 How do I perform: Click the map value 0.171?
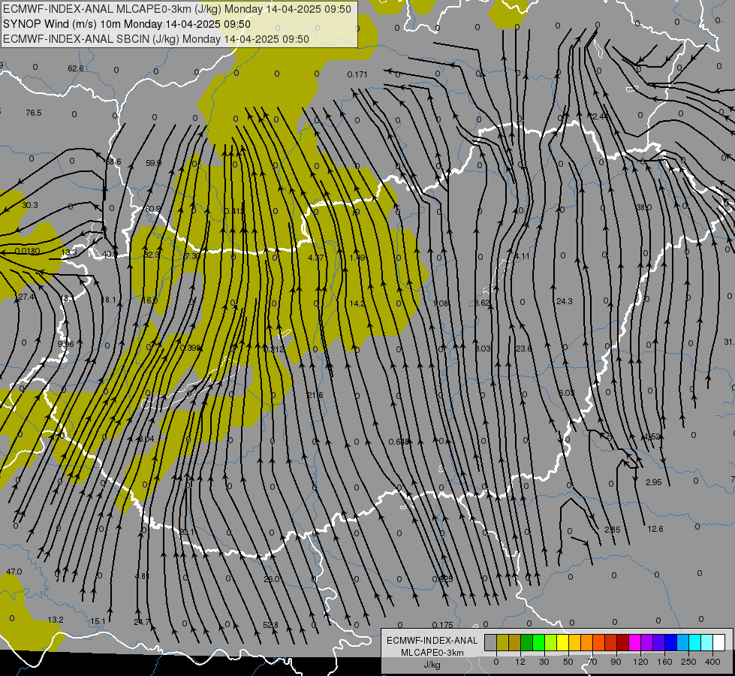click(357, 74)
